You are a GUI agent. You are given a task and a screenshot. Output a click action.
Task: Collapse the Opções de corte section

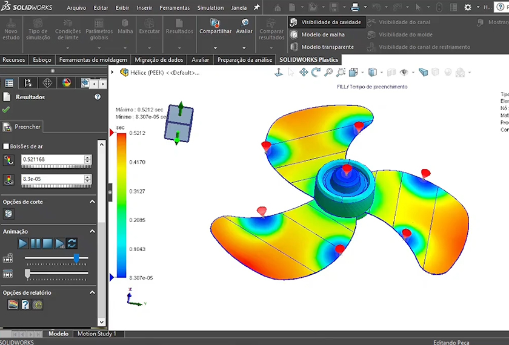click(x=92, y=202)
